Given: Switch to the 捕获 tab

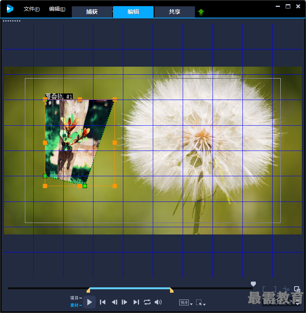Looking at the screenshot, I should (x=92, y=12).
